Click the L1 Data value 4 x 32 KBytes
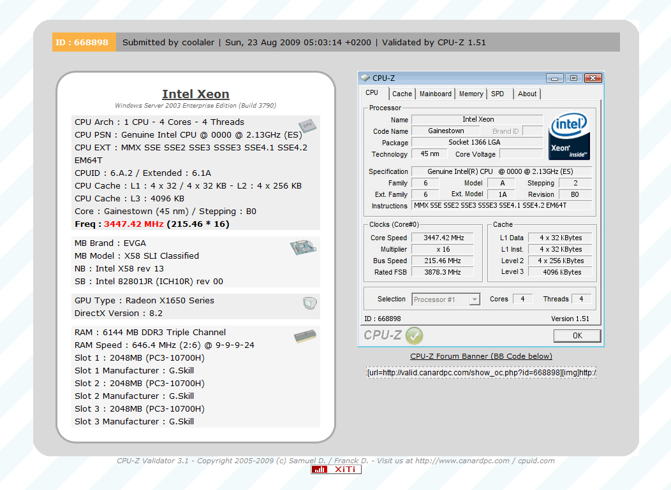This screenshot has width=671, height=490. click(561, 238)
